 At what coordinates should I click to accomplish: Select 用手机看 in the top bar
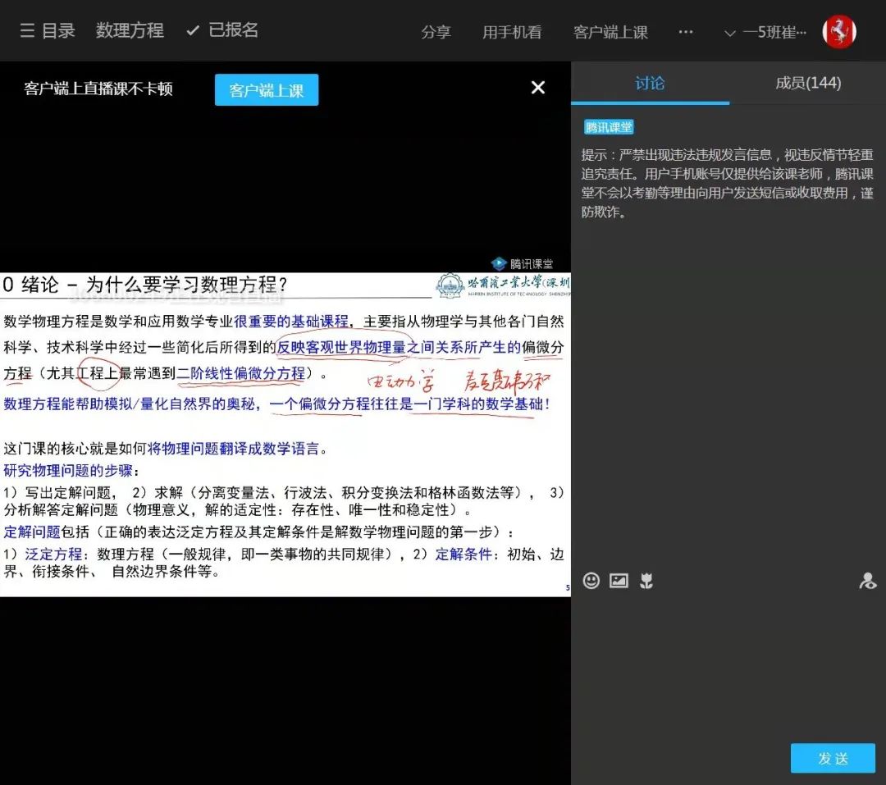click(x=512, y=32)
